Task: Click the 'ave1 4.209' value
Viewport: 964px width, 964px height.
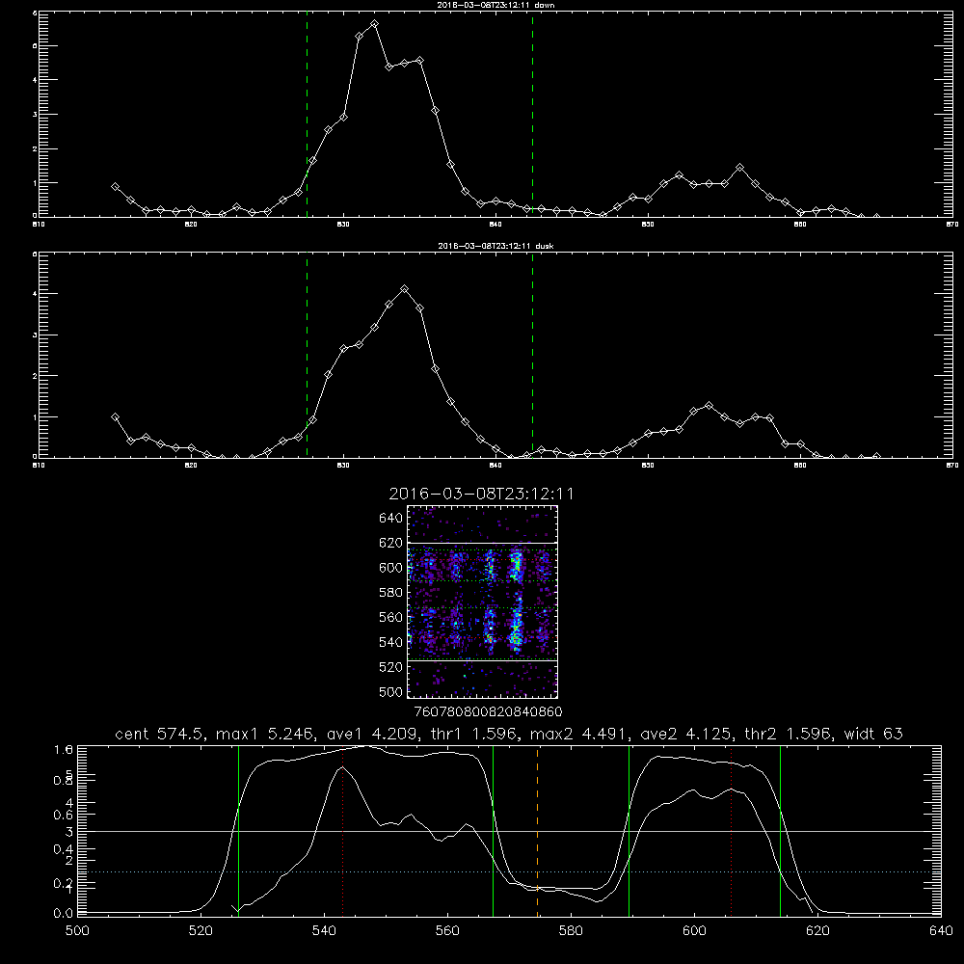Action: pyautogui.click(x=372, y=734)
